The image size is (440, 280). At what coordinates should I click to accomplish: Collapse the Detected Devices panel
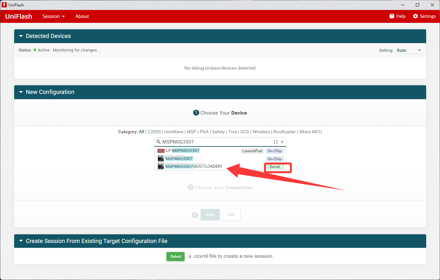pyautogui.click(x=21, y=36)
